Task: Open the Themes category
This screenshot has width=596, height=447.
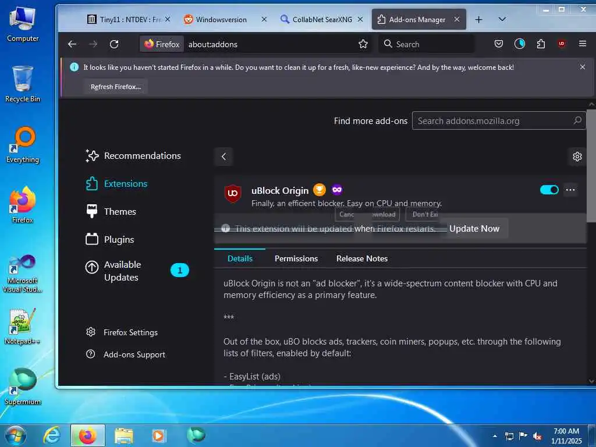Action: tap(111, 211)
